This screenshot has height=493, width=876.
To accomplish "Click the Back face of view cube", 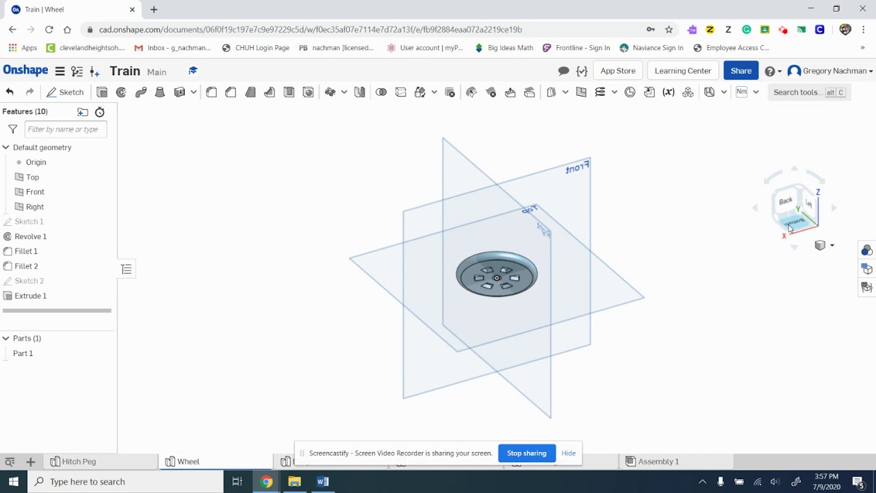I will point(786,201).
